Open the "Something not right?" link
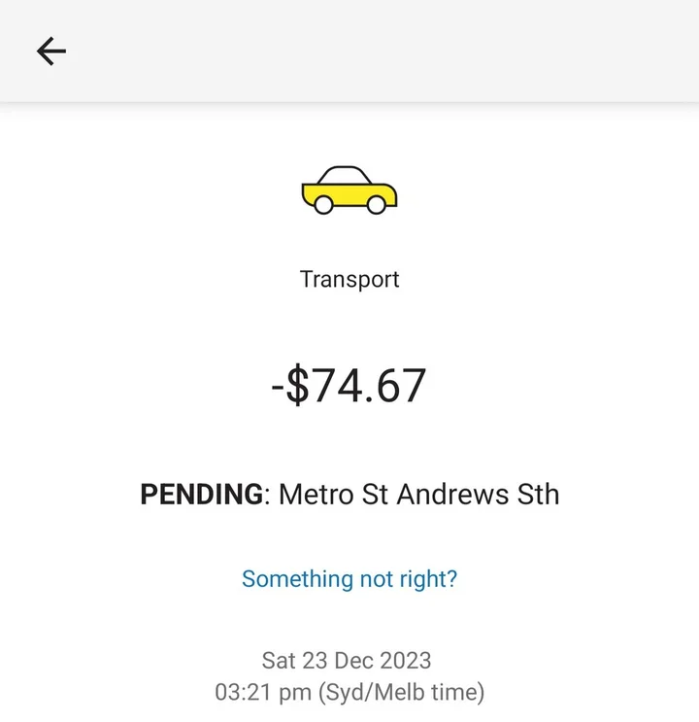The height and width of the screenshot is (722, 699). coord(349,579)
